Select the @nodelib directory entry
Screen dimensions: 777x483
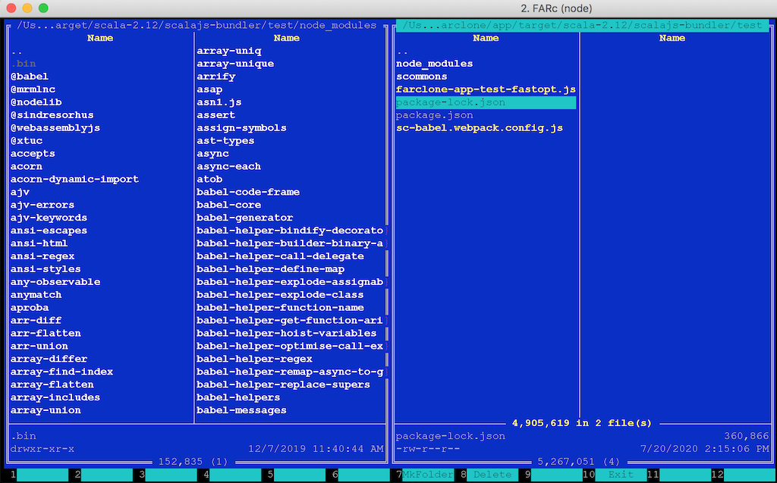[x=36, y=102]
